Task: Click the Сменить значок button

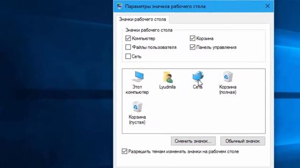Action: 193,141
